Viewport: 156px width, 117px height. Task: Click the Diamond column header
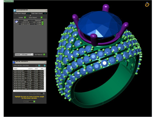[38, 20]
